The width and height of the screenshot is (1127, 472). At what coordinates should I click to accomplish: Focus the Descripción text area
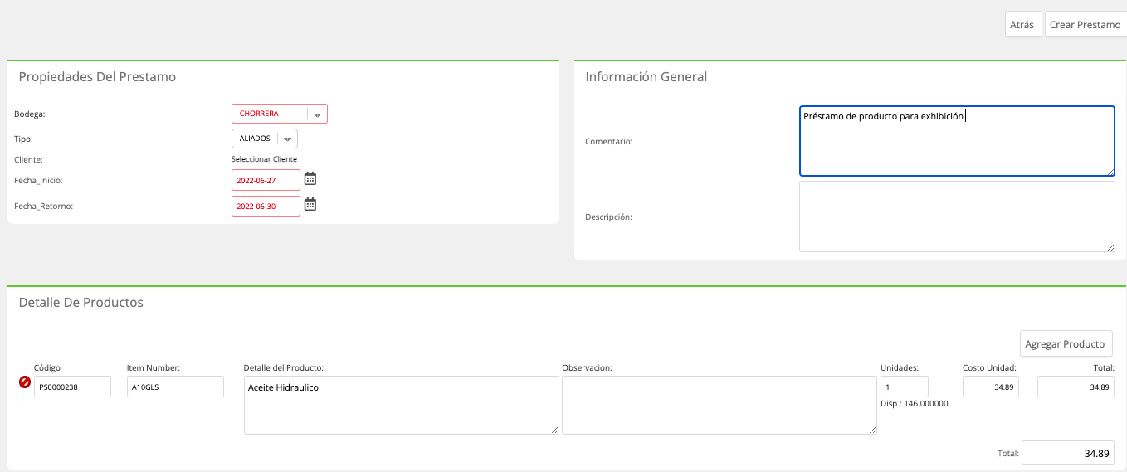coord(957,217)
